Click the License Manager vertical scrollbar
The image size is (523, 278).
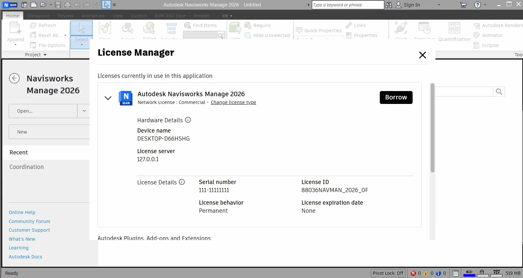click(x=433, y=128)
